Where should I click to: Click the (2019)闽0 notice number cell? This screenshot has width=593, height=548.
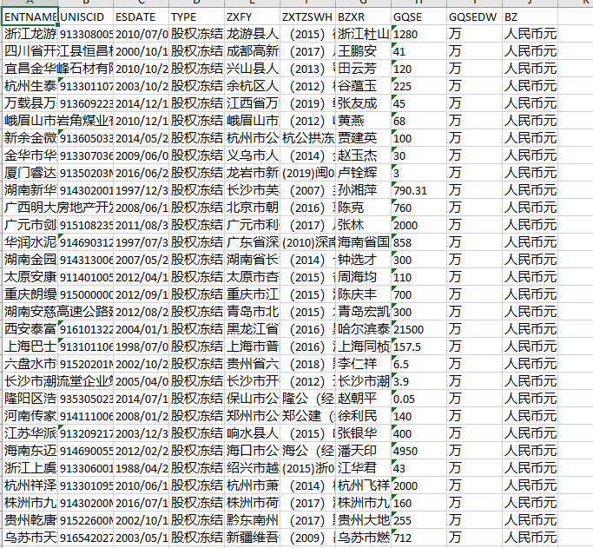(x=308, y=173)
